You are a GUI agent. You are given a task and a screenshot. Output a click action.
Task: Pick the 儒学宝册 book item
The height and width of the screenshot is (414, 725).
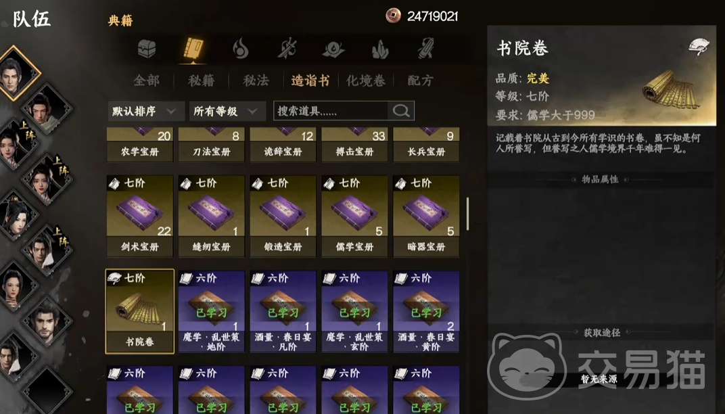click(x=354, y=216)
